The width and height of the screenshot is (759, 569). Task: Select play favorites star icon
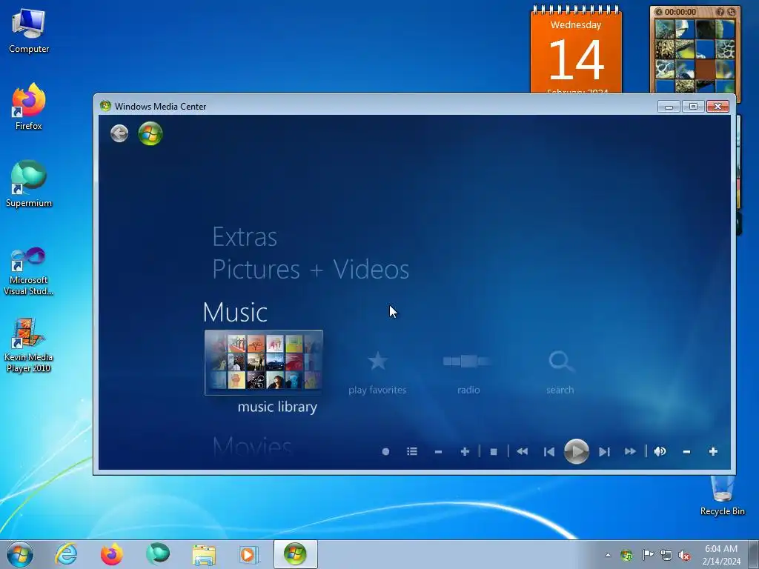[377, 362]
